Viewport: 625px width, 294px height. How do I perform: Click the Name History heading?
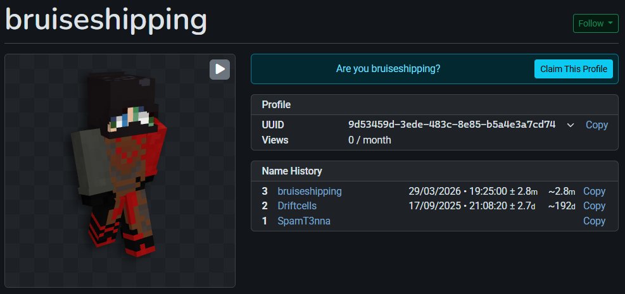(x=292, y=171)
